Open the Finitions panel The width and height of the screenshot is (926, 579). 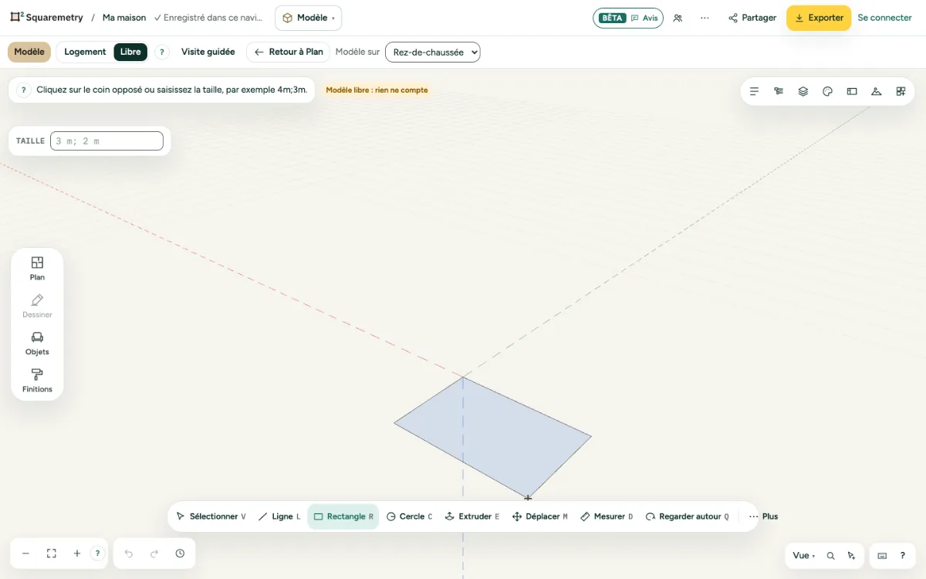37,381
